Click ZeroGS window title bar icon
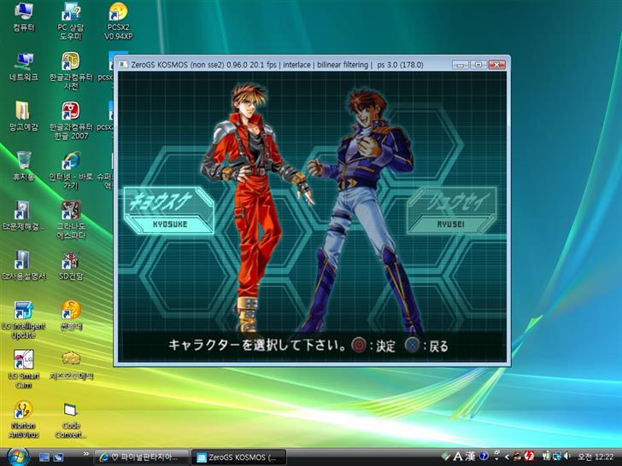Viewport: 622px width, 466px height. [123, 64]
